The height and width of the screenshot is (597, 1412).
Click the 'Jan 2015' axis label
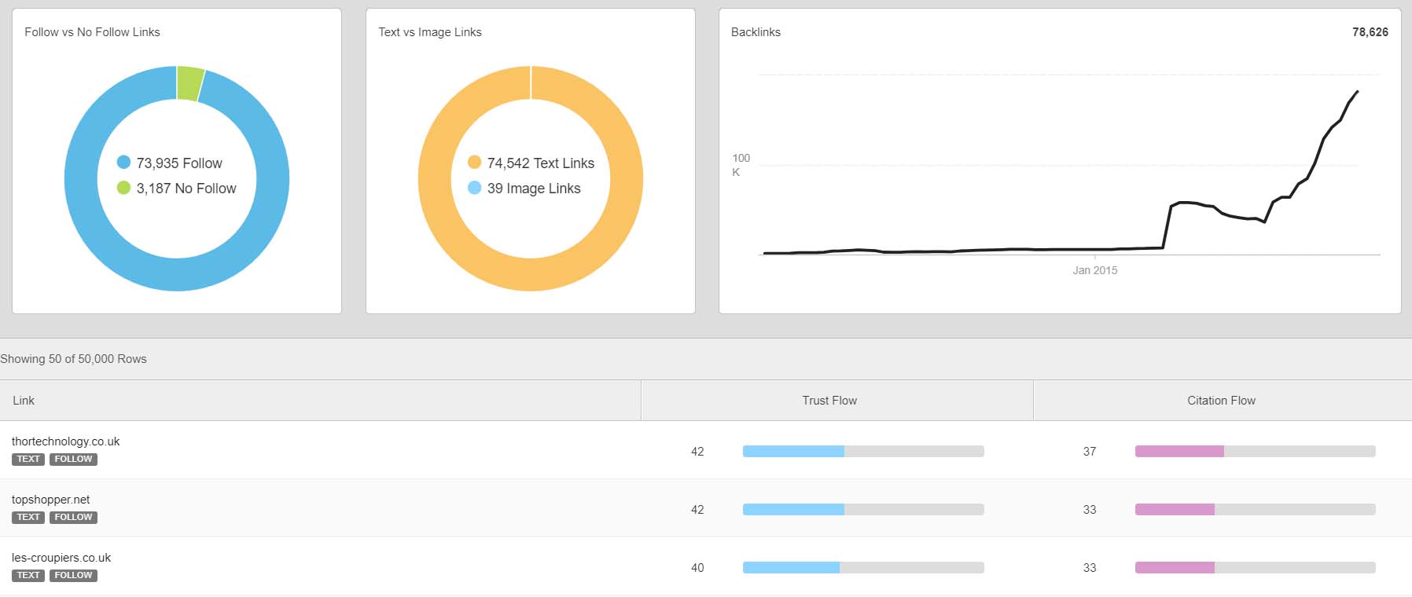1094,270
